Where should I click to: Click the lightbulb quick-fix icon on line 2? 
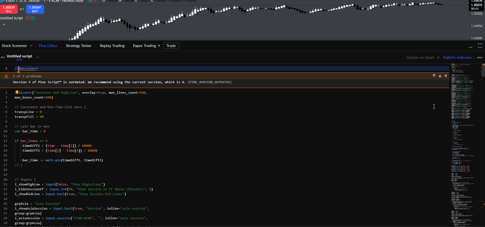pos(17,92)
